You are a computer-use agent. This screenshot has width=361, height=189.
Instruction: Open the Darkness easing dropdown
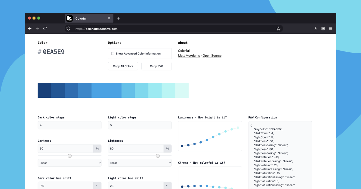click(69, 163)
